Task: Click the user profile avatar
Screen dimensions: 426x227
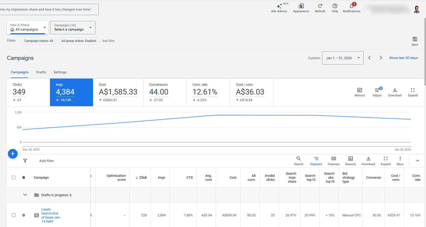Action: click(x=416, y=10)
